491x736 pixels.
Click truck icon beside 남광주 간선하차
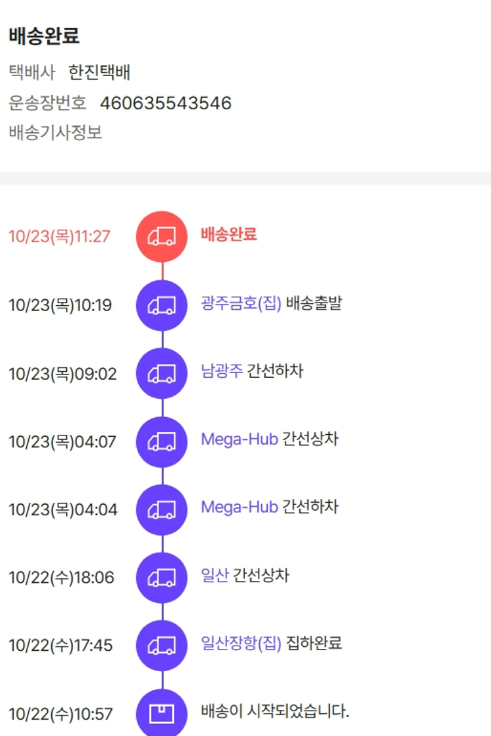pyautogui.click(x=162, y=374)
